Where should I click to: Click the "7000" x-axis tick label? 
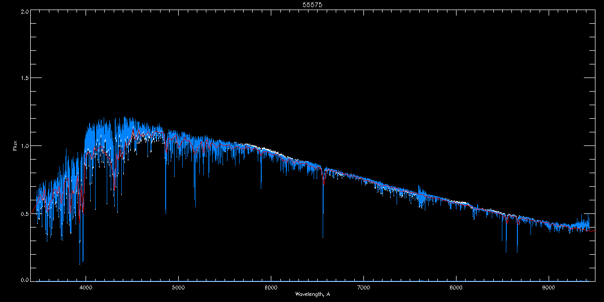tap(364, 287)
